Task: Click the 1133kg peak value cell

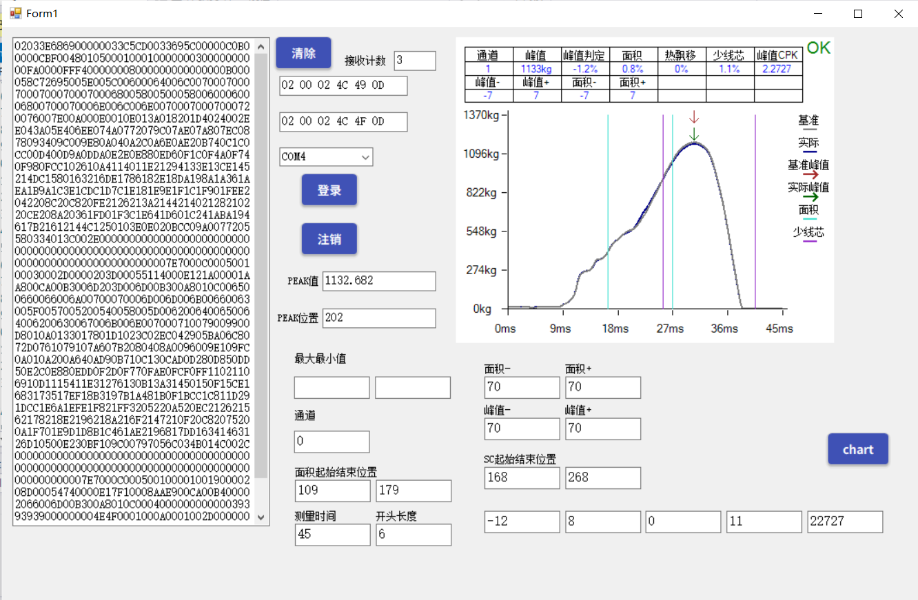Action: [537, 69]
